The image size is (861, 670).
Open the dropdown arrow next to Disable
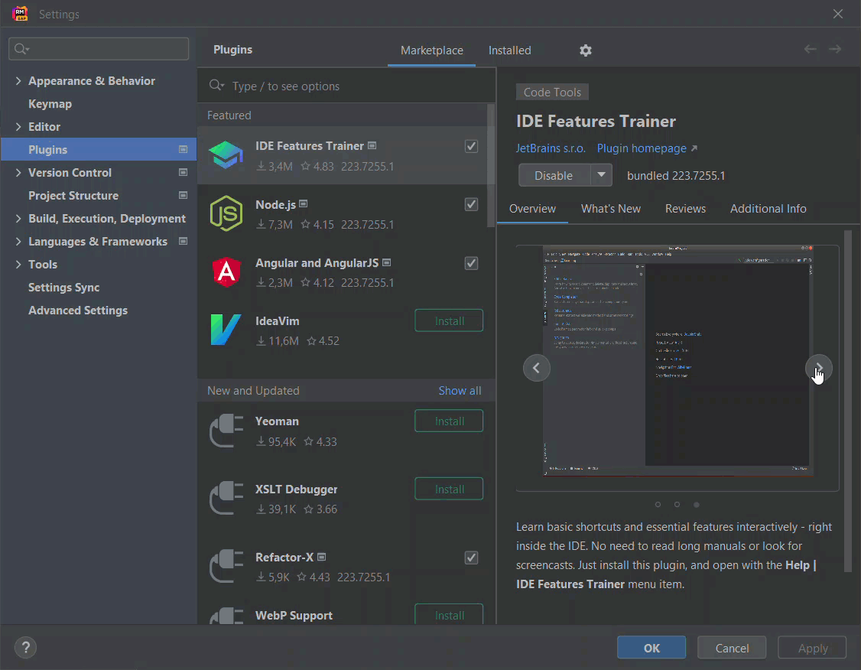(x=601, y=175)
